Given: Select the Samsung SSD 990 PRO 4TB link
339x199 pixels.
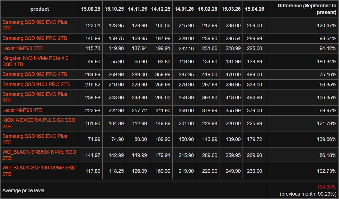Looking at the screenshot, I should 35,74.
